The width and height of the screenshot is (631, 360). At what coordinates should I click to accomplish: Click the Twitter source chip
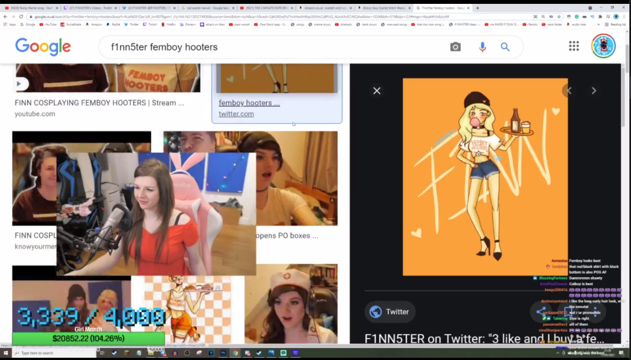pyautogui.click(x=390, y=312)
